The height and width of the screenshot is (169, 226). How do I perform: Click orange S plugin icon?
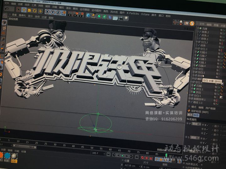pos(192,23)
